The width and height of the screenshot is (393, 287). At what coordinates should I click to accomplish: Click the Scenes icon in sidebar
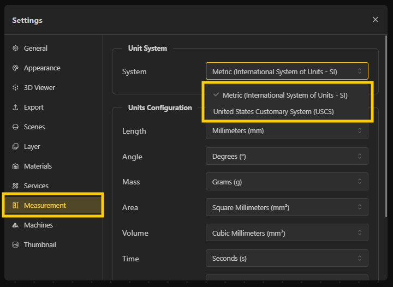tap(15, 127)
